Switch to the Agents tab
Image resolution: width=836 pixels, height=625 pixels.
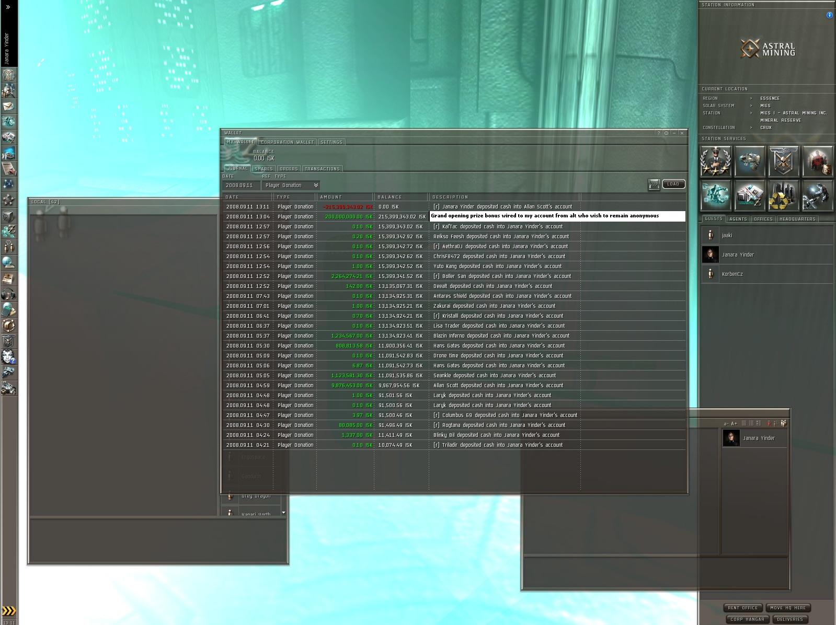(738, 219)
